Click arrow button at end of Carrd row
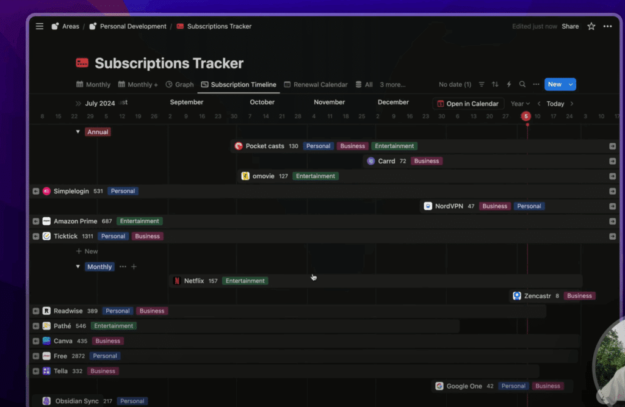Image resolution: width=625 pixels, height=407 pixels. click(612, 161)
